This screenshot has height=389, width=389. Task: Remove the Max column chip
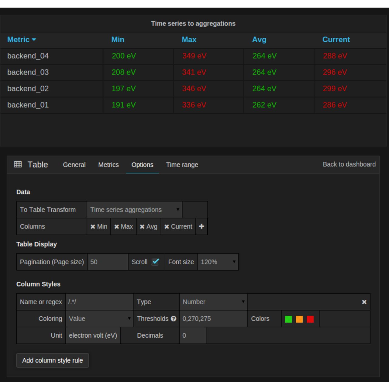point(117,226)
